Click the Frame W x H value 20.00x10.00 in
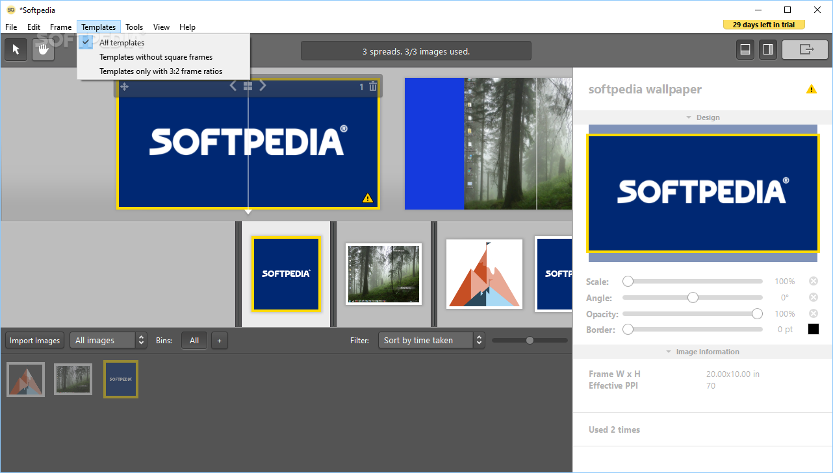 pos(733,374)
